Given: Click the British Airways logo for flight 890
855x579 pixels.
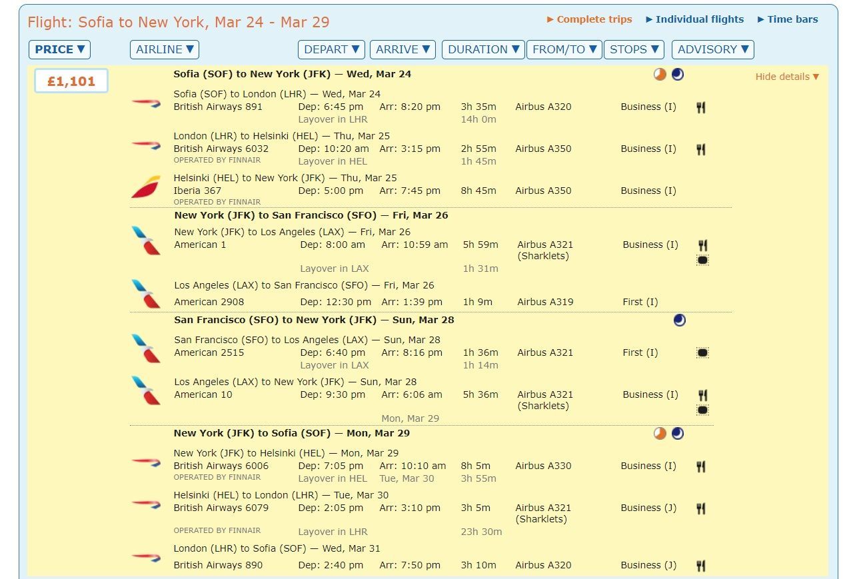Looking at the screenshot, I should pyautogui.click(x=146, y=556).
